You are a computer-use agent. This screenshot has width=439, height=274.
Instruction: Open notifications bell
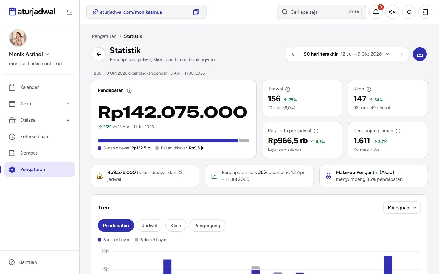(376, 12)
